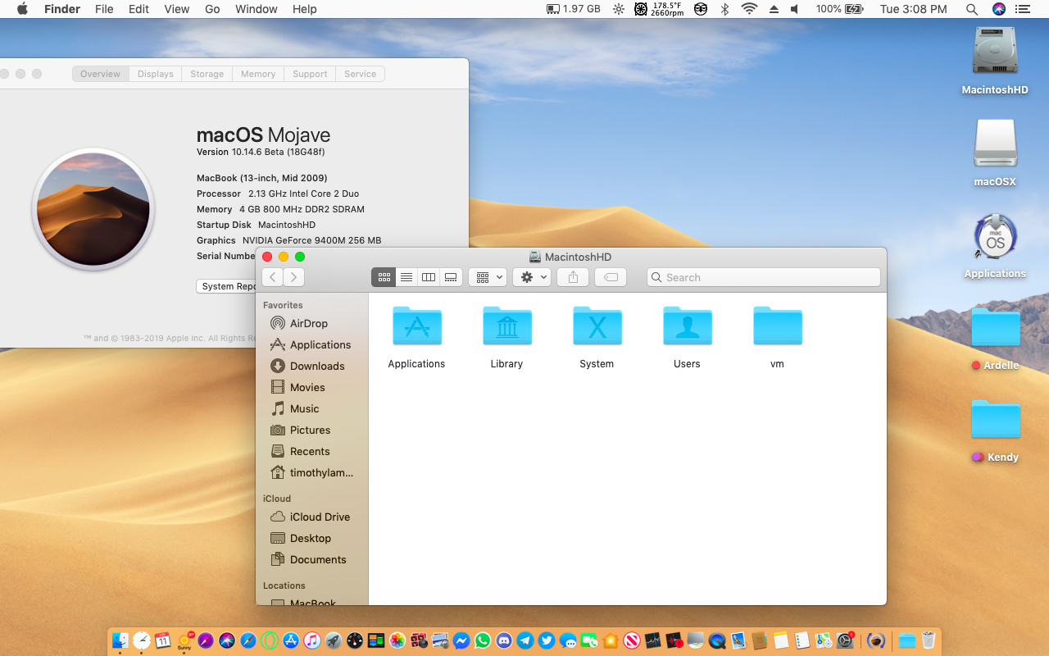Select the Overview tab
Screen dimensions: 1049x656
pyautogui.click(x=100, y=74)
